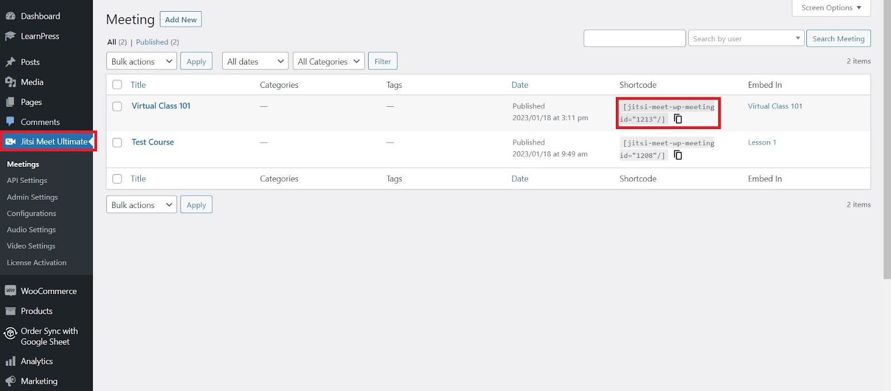
Task: Click the Dashboard gauge icon
Action: 10,16
